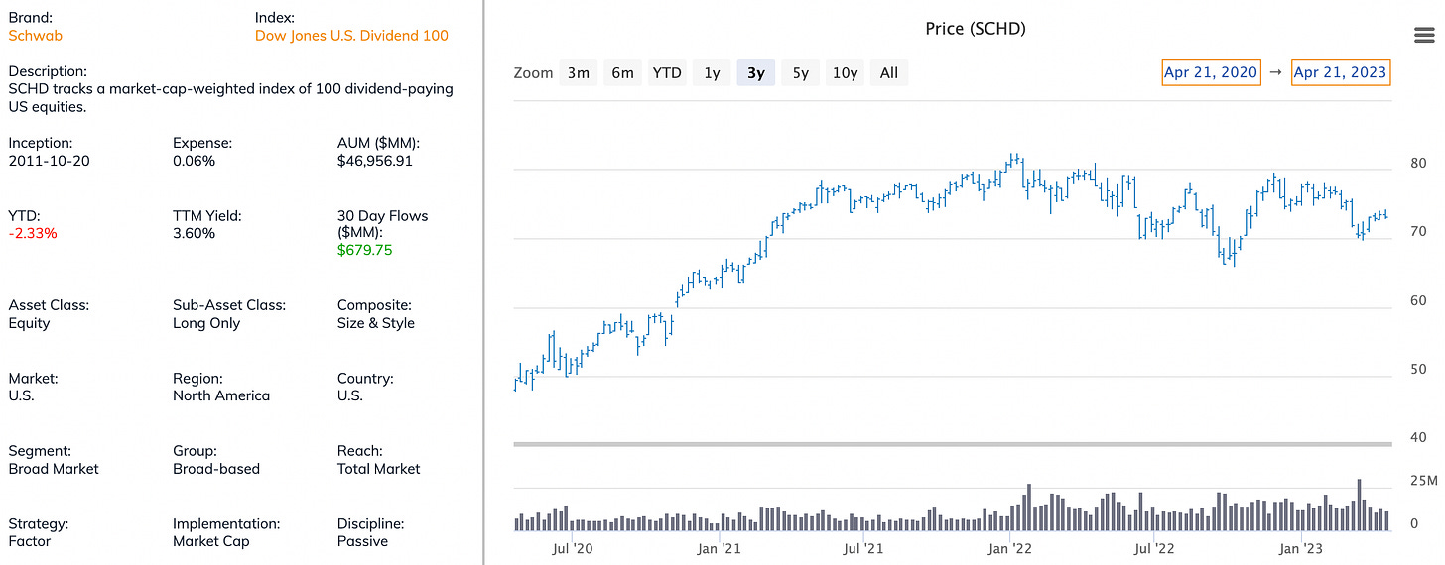The width and height of the screenshot is (1445, 565).
Task: Click the expense value 0.06%
Action: [194, 160]
